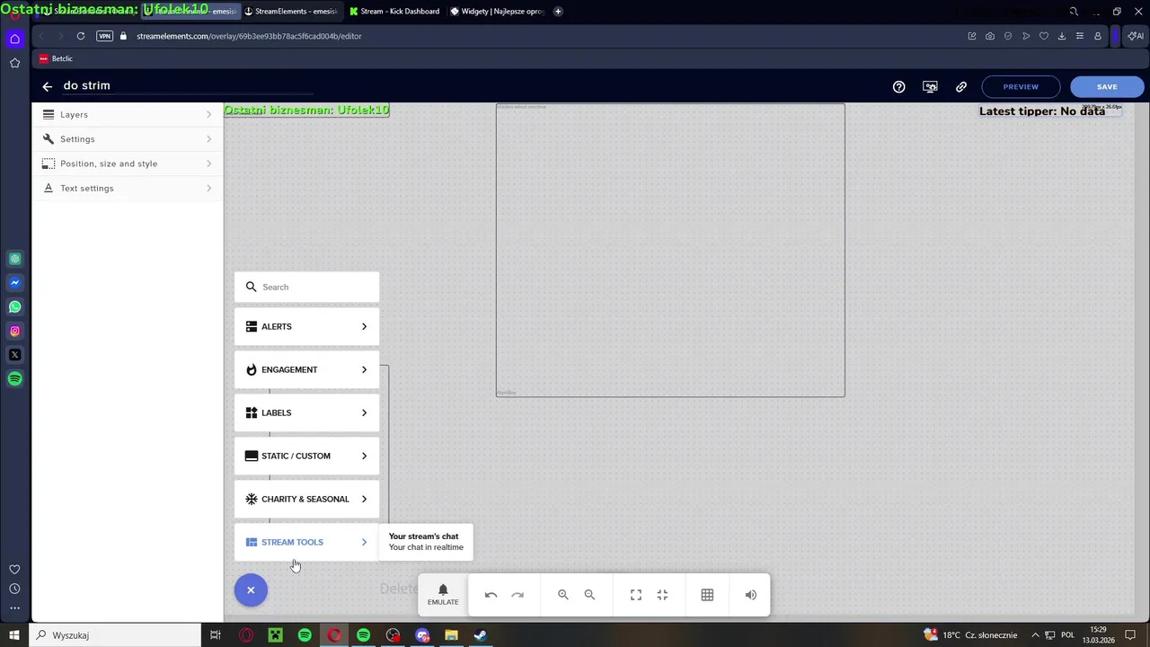Click the Emulate bell icon
Viewport: 1150px width, 647px height.
click(443, 594)
